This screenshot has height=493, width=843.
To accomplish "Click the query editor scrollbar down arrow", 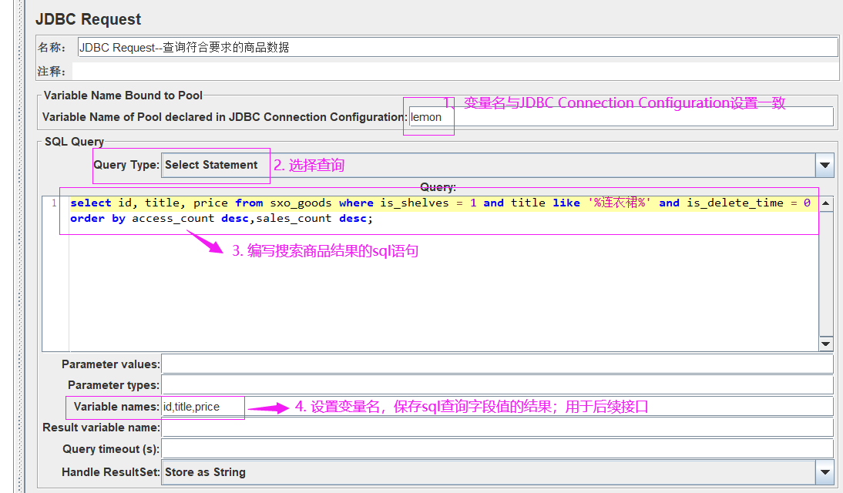I will pyautogui.click(x=825, y=344).
